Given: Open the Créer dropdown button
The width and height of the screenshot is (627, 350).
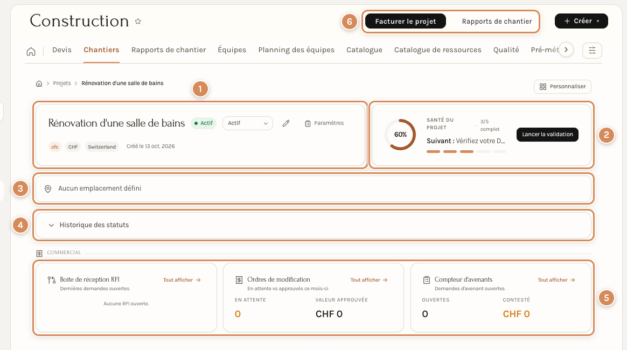Looking at the screenshot, I should pyautogui.click(x=581, y=21).
